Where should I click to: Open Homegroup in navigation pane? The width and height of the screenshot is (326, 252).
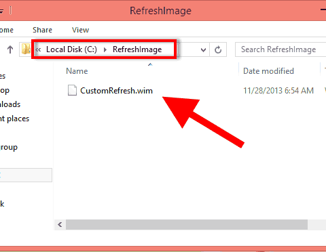pos(9,147)
